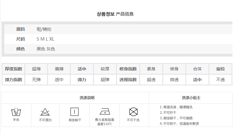Click the 黑色 灰色 color value

point(46,49)
